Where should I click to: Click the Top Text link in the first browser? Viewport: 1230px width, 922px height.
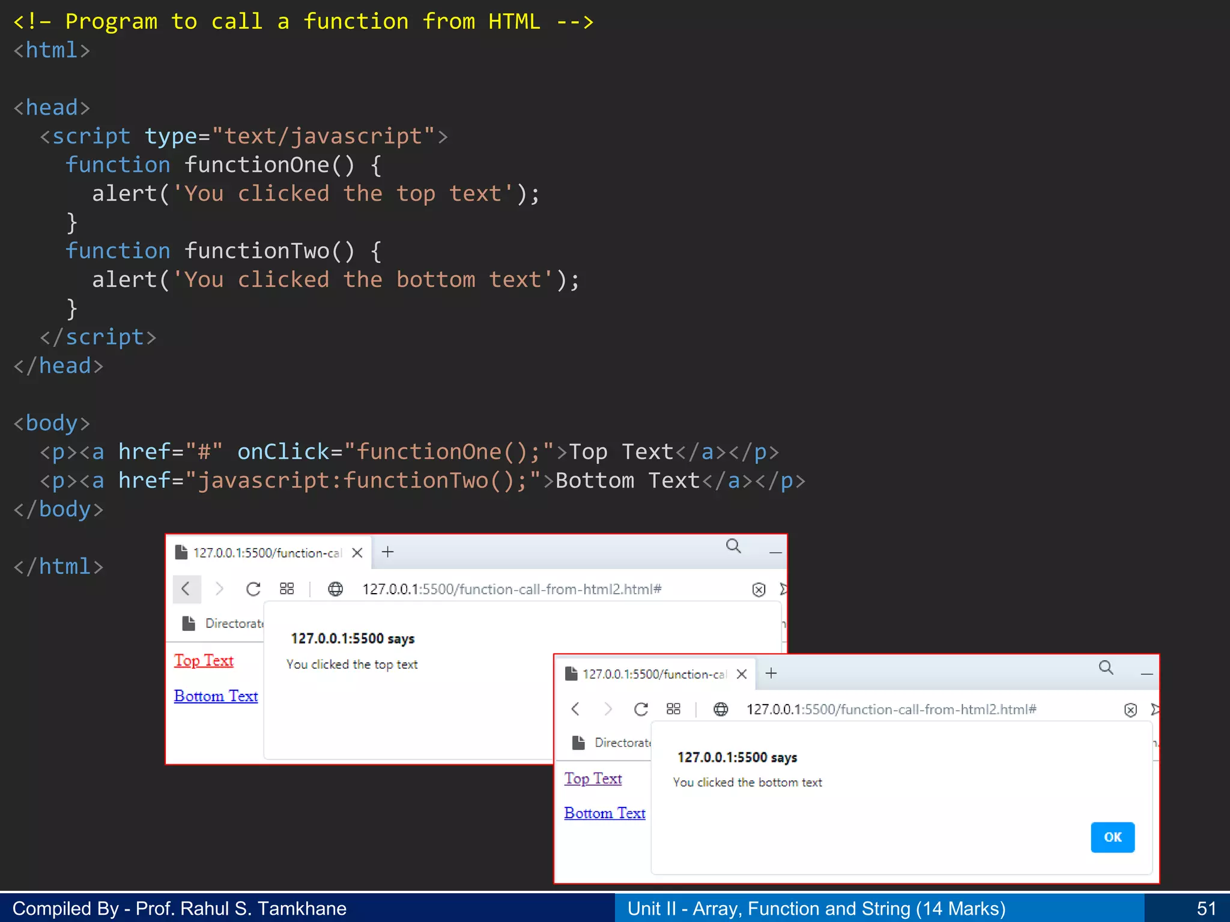click(204, 660)
